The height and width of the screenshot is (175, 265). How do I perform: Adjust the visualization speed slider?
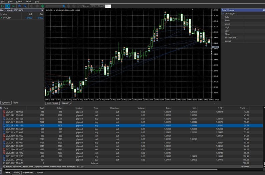[55, 6]
